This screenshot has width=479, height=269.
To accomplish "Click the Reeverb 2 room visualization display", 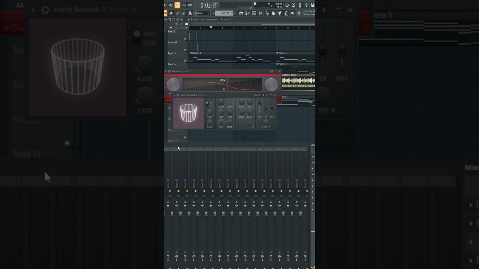I will coord(188,113).
